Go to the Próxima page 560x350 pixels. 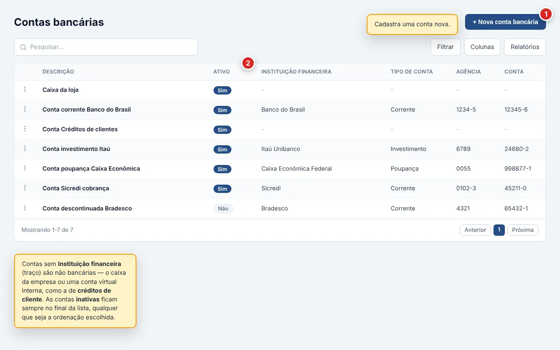pos(523,230)
